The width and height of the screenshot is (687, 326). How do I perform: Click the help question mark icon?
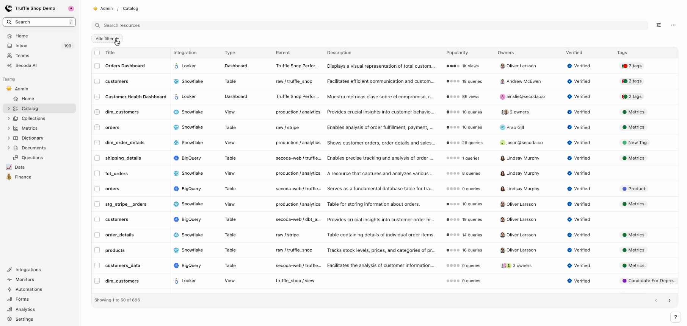click(675, 317)
